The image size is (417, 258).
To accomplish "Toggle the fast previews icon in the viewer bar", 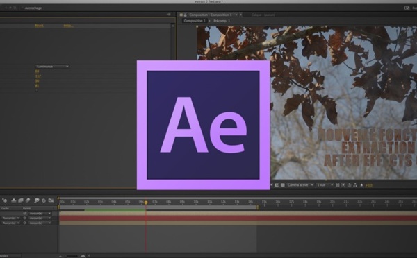I will coord(343,185).
